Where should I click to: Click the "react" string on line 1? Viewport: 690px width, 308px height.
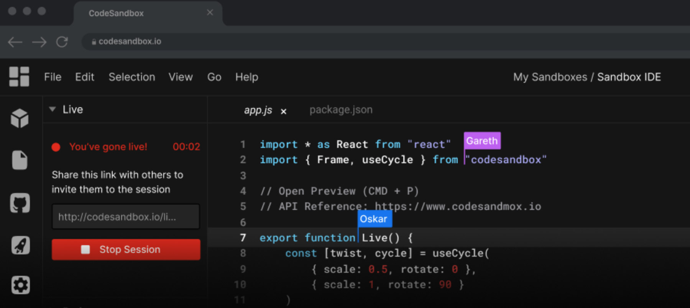point(429,144)
